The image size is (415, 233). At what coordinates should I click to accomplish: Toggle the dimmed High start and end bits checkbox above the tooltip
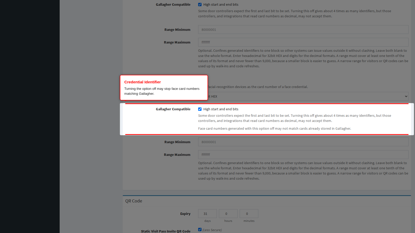200,5
